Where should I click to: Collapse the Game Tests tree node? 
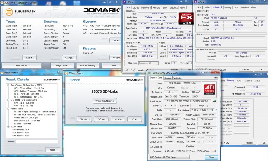8,85
